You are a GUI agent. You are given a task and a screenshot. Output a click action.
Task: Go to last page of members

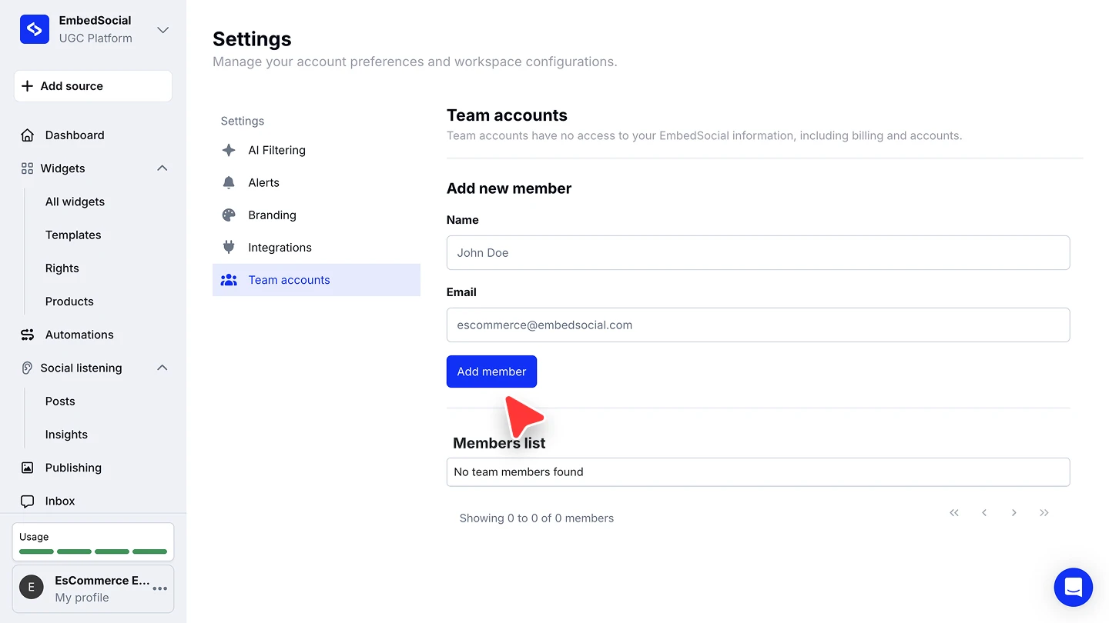[x=1044, y=512]
